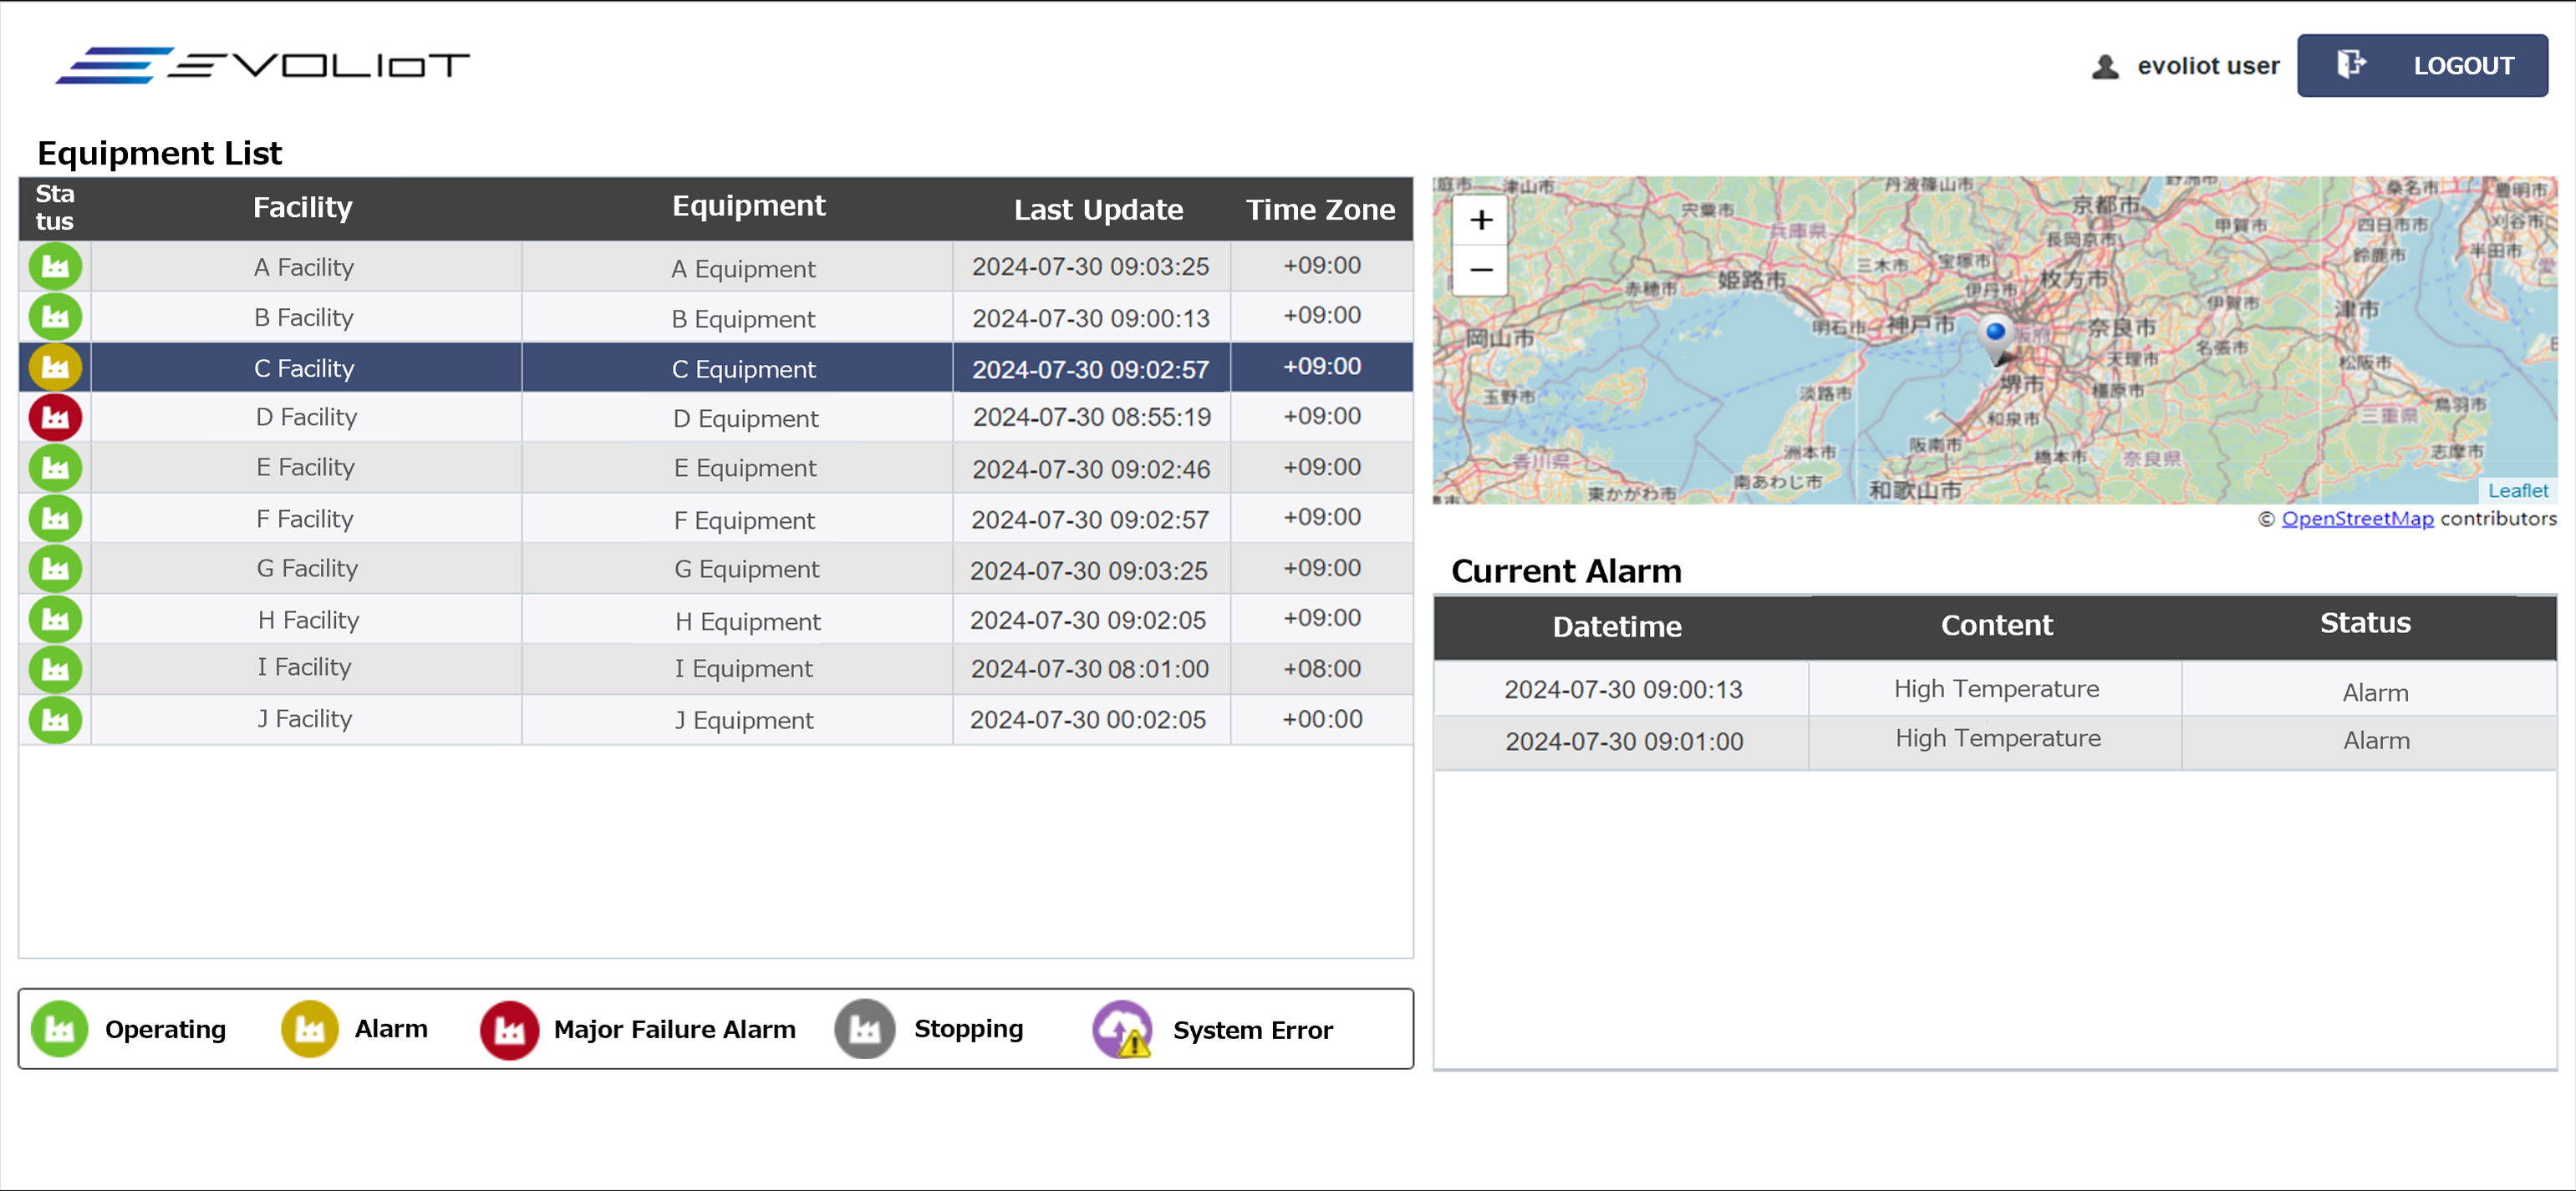
Task: Click the red major failure icon for D Facility
Action: pos(55,418)
